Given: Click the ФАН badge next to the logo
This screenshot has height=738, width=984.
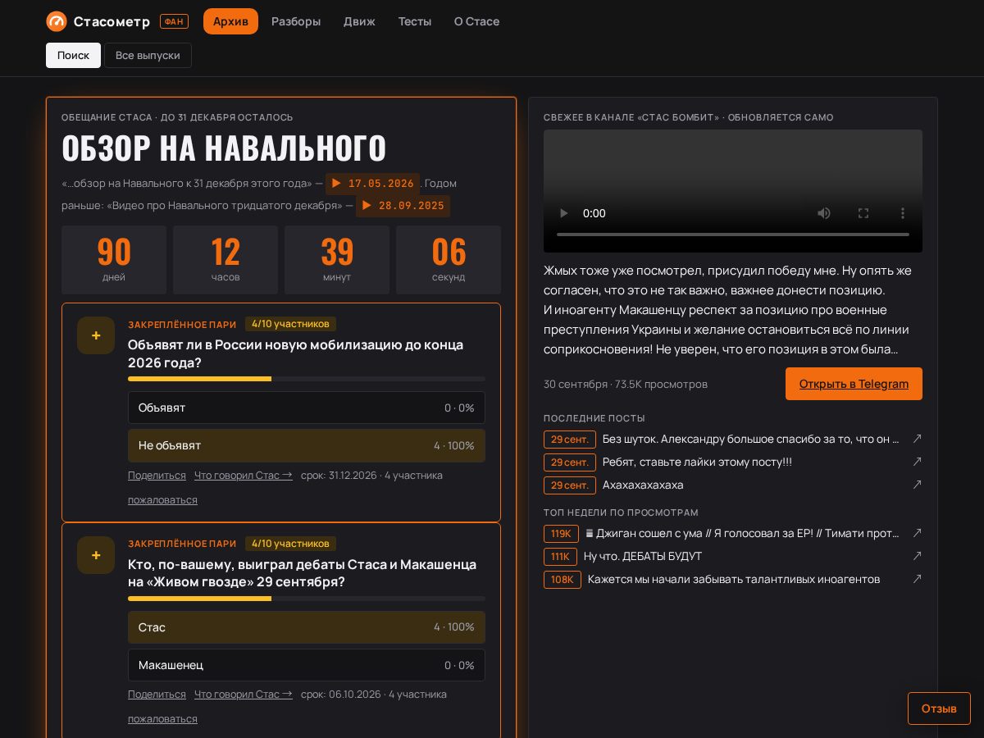Looking at the screenshot, I should (174, 21).
